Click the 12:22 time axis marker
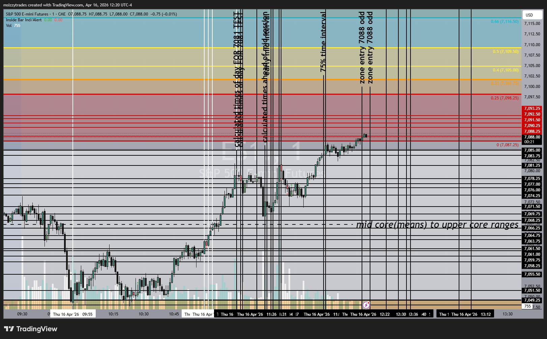Image resolution: width=547 pixels, height=339 pixels. tap(385, 314)
